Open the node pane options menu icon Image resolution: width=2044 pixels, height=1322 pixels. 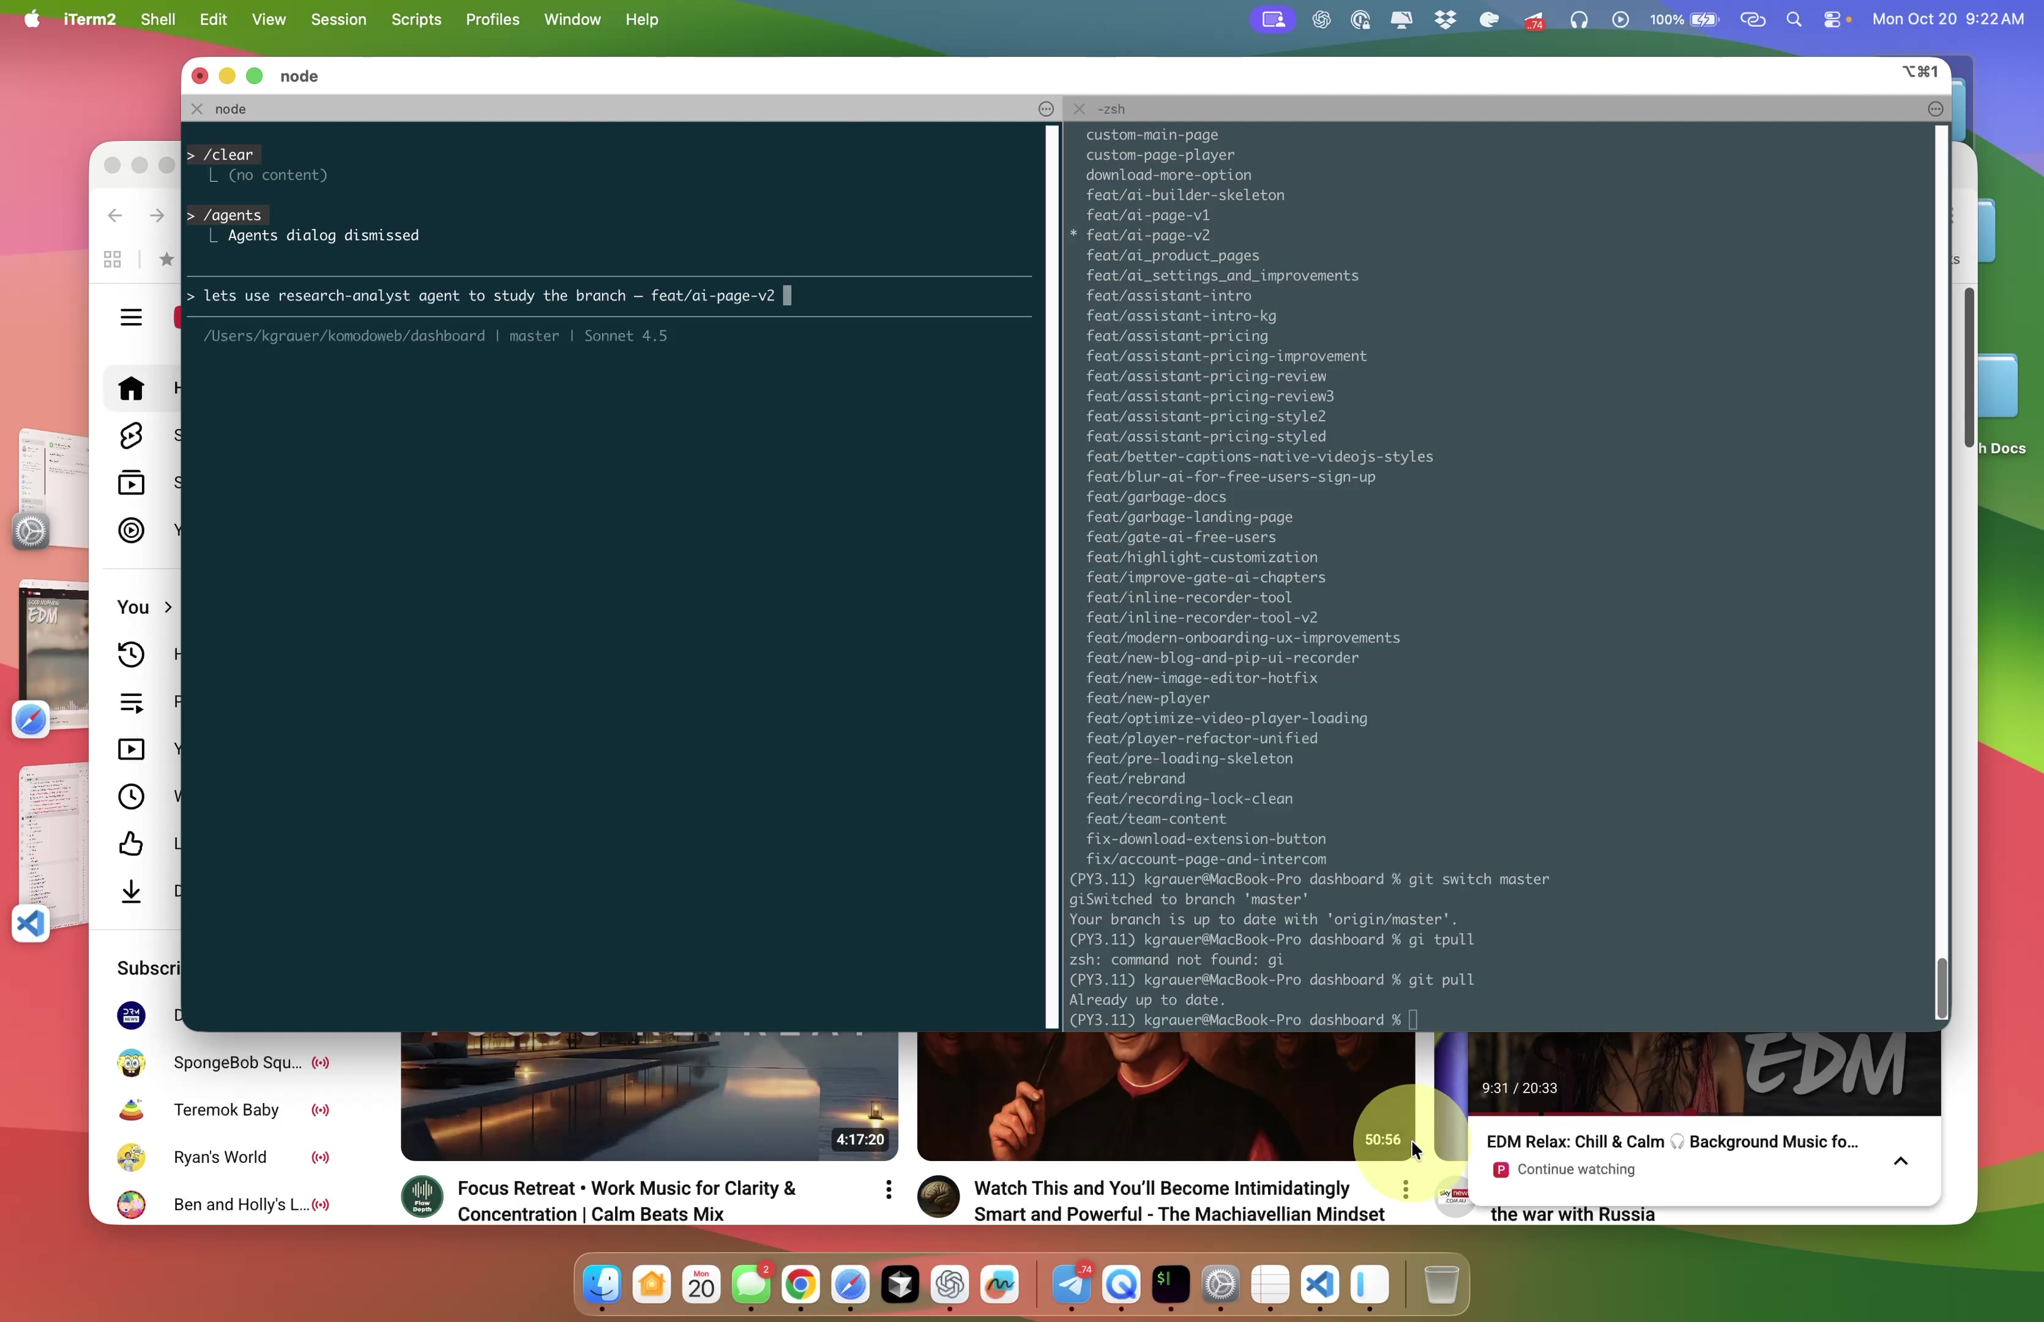(x=1046, y=109)
